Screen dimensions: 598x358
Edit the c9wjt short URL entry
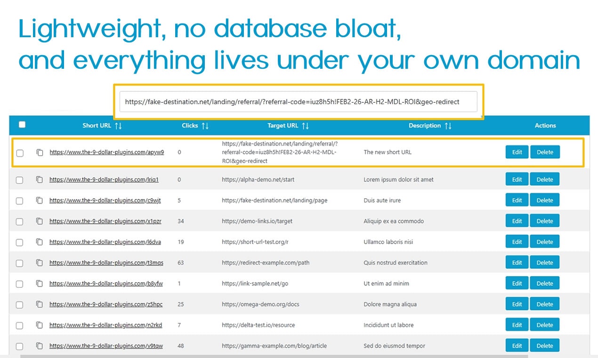click(517, 200)
